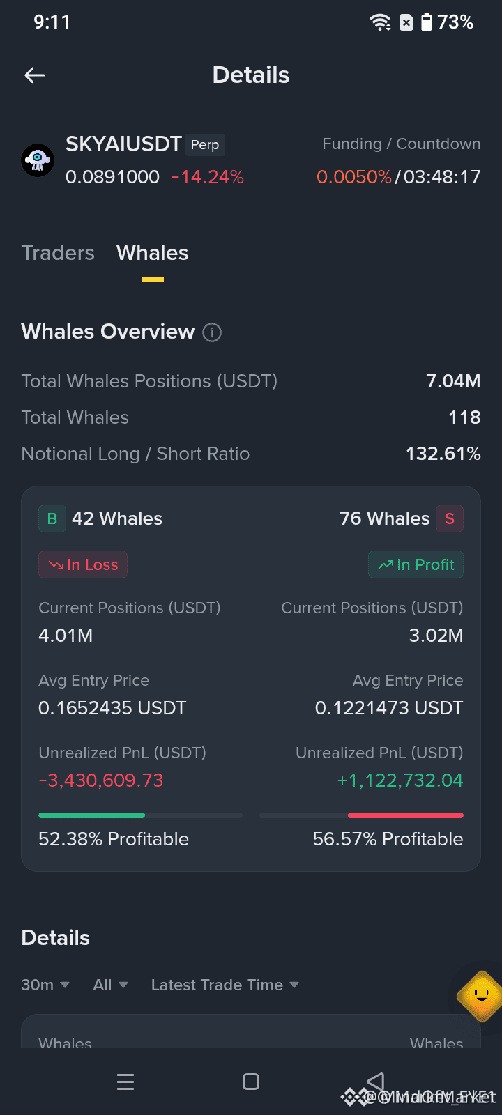Tap the Android home square button
This screenshot has height=1115, width=502.
[x=251, y=1082]
